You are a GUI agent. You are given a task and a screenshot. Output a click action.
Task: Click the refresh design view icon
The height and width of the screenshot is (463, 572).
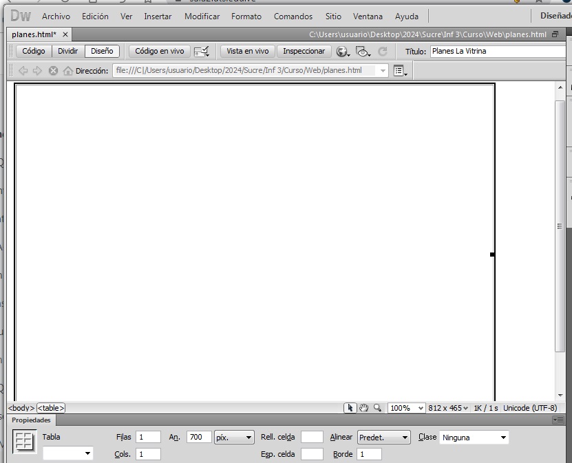coord(383,52)
